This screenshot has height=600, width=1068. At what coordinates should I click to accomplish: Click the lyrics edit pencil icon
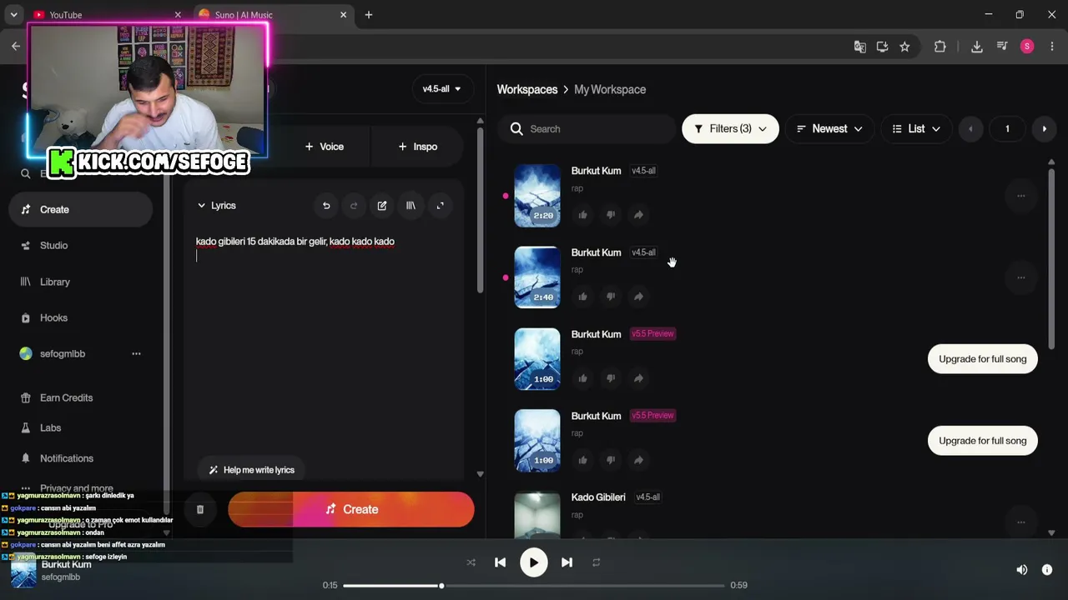pyautogui.click(x=382, y=206)
